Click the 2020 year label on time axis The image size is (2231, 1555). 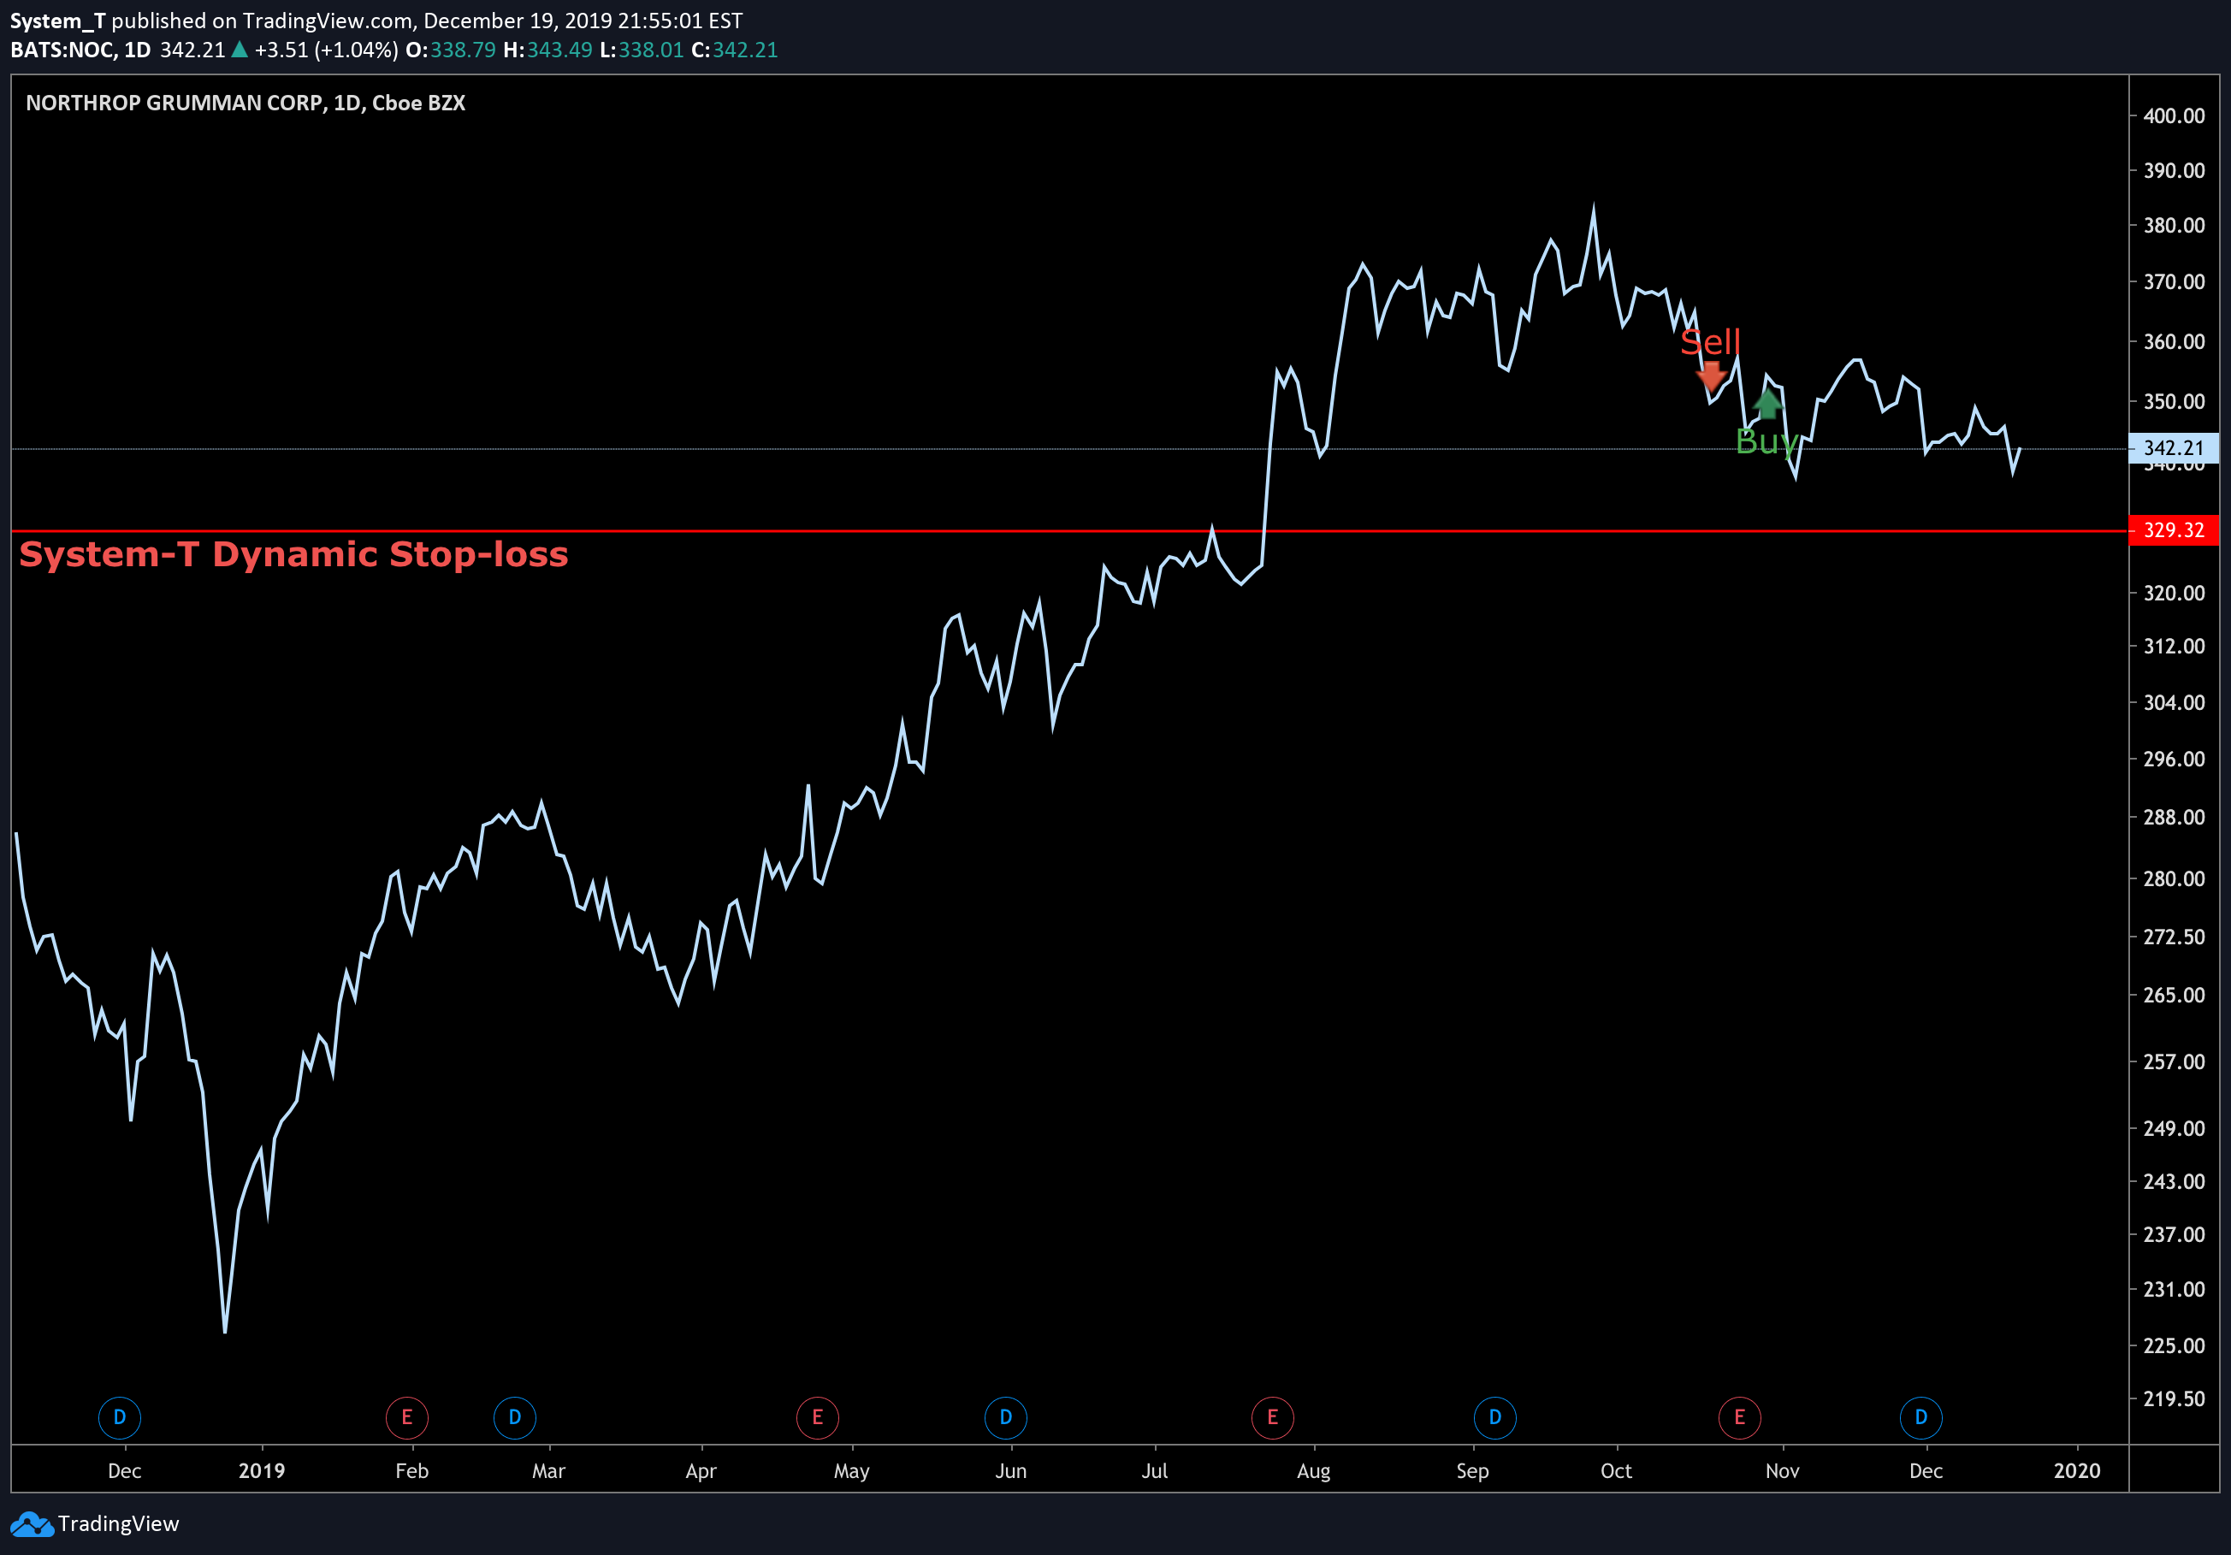[x=2078, y=1470]
